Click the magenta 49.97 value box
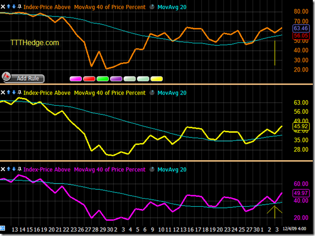Screen dimensions: 315x236 click(301, 193)
